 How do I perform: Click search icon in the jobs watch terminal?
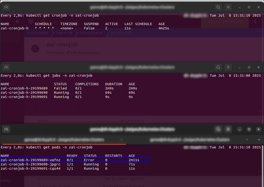click(x=218, y=67)
